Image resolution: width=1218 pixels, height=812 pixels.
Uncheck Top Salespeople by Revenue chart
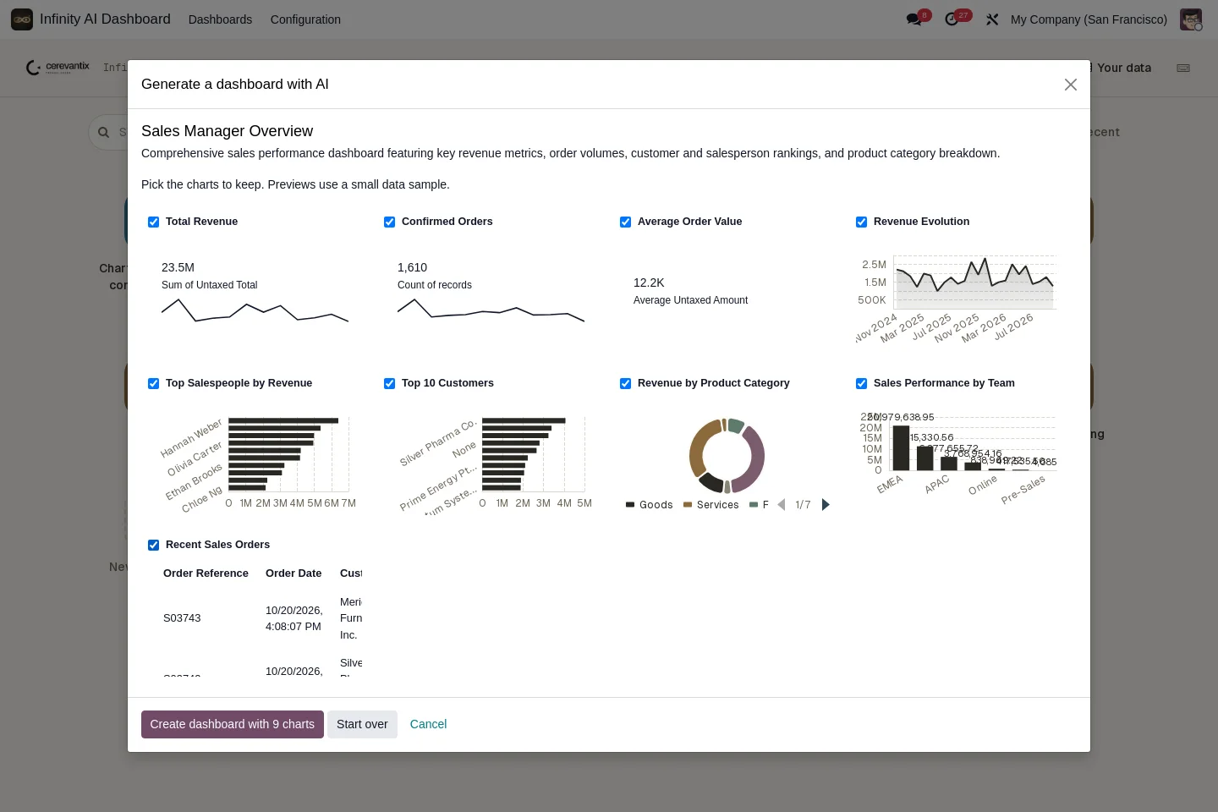[153, 383]
